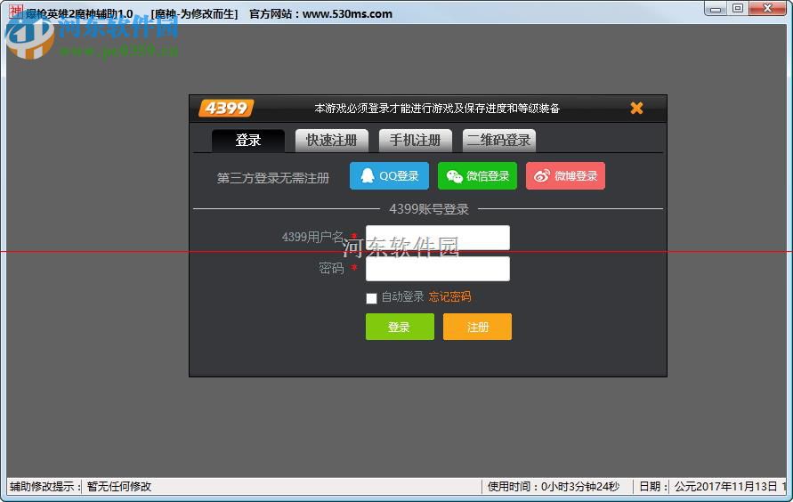Screen dimensions: 793x502
Task: Click the 暂无任何修改 status bar text
Action: [x=119, y=486]
